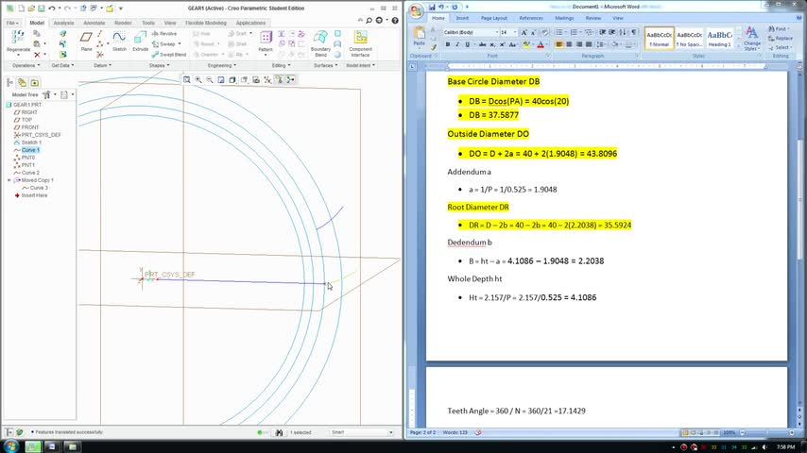This screenshot has width=807, height=453.
Task: Click the text highlight color button
Action: 525,44
